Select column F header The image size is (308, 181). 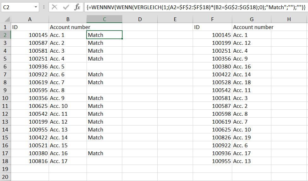click(212, 19)
